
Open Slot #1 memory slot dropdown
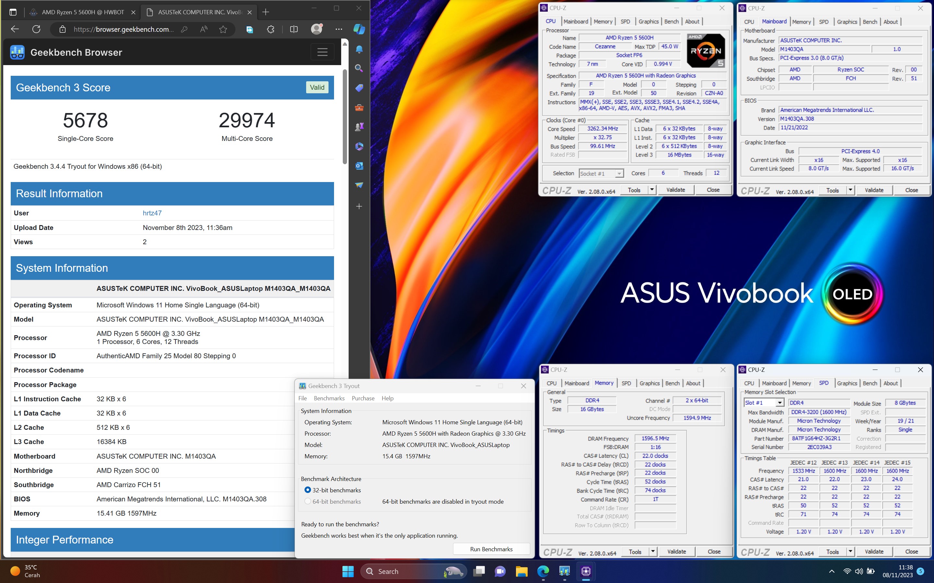764,403
